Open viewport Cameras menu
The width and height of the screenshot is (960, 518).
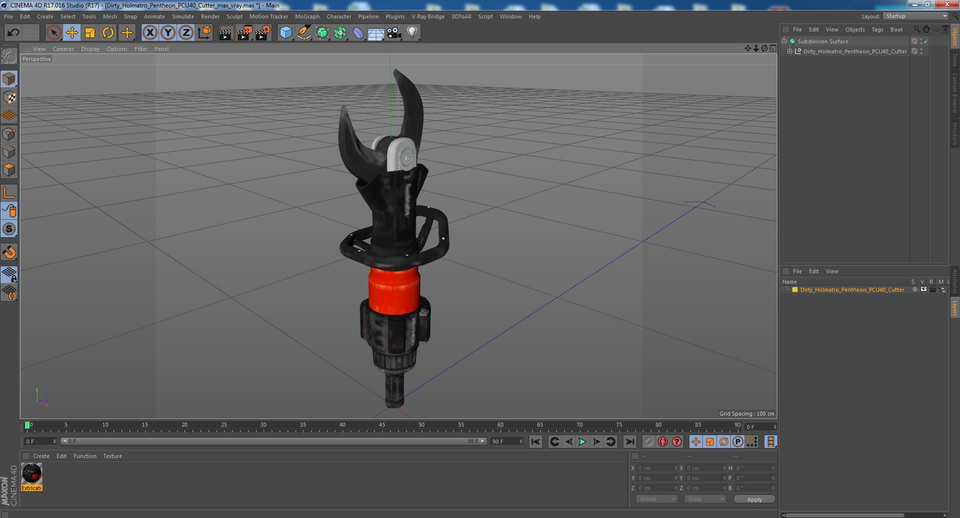(x=63, y=49)
